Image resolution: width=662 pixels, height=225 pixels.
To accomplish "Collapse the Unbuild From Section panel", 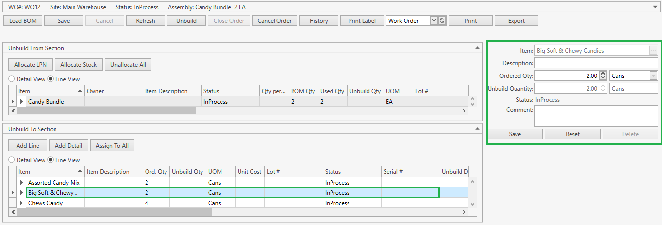I will point(478,48).
